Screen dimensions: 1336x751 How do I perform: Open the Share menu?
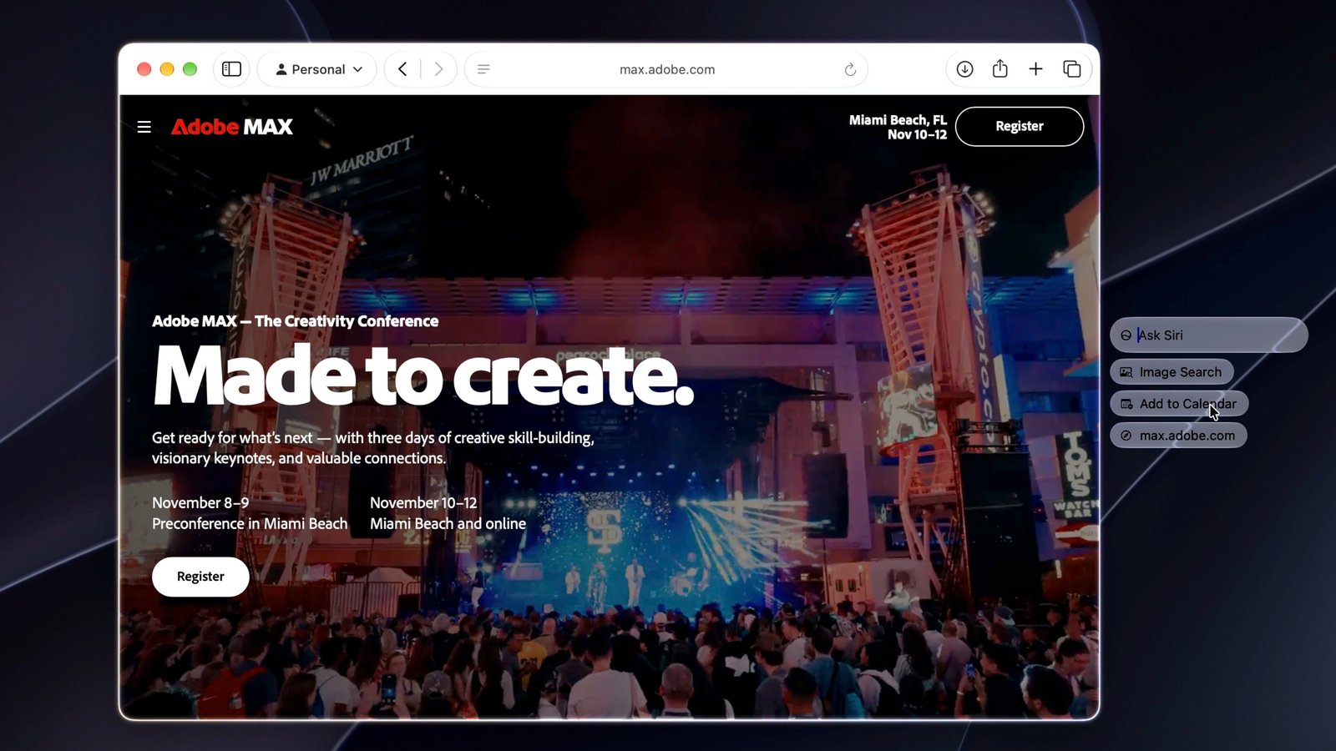tap(1000, 69)
